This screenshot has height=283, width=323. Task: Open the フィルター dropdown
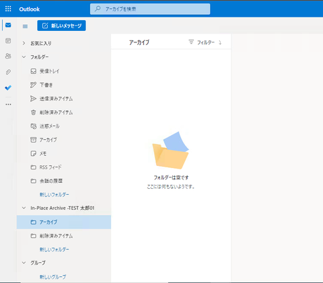coord(202,42)
